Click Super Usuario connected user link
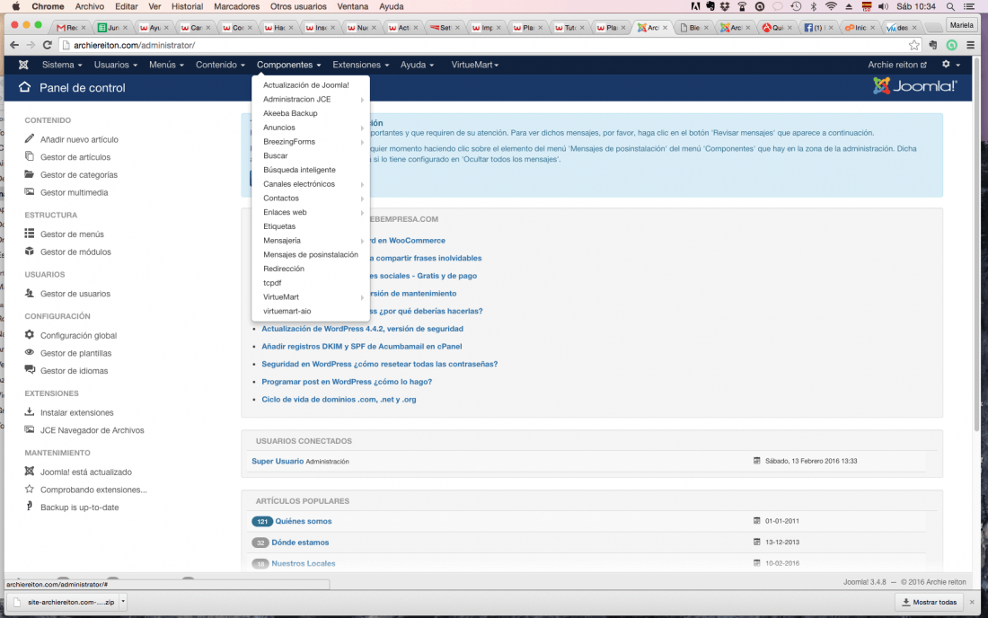This screenshot has width=988, height=618. [x=278, y=461]
